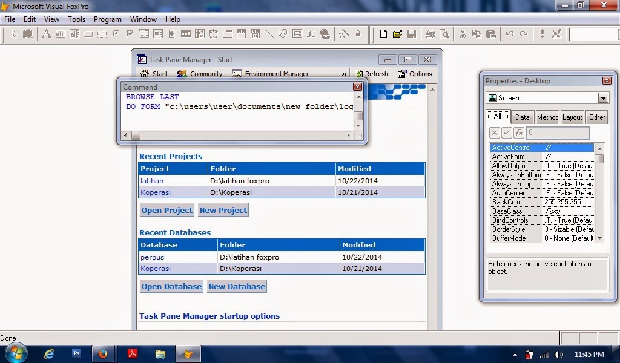Select the BorderStyle property row
Screen dimensions: 620x363
pos(542,229)
